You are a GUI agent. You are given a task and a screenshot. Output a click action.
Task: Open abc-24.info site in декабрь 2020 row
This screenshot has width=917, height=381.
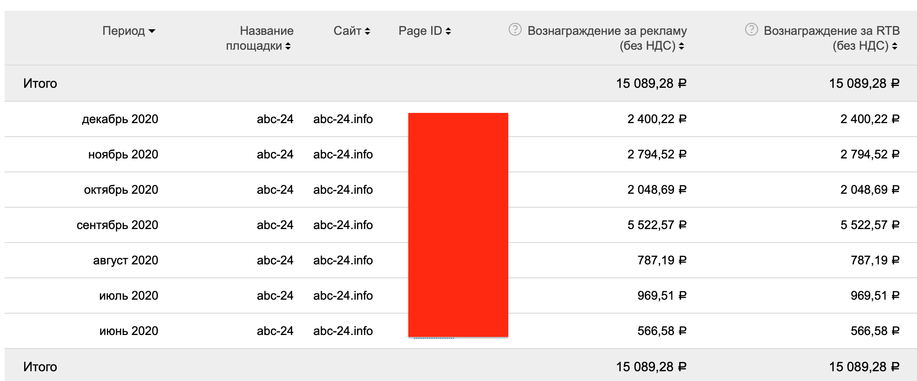(343, 119)
